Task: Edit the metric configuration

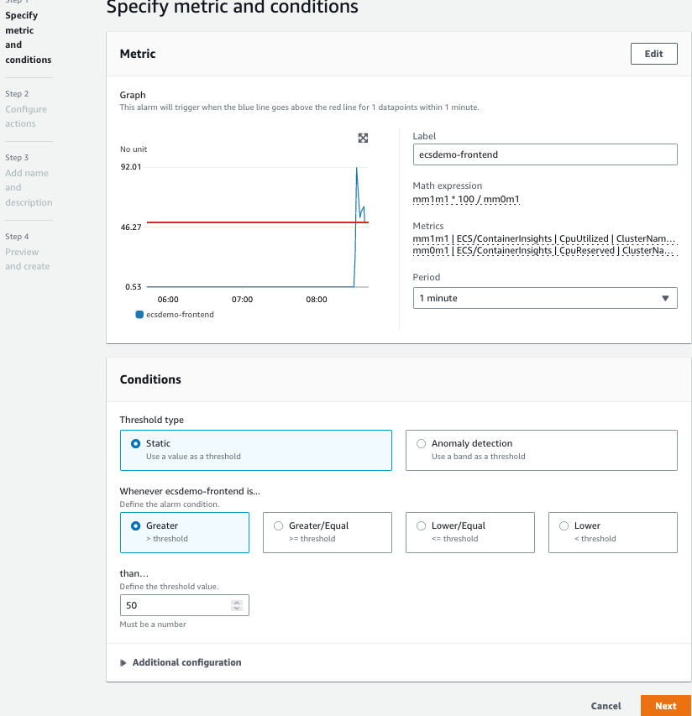Action: tap(653, 53)
